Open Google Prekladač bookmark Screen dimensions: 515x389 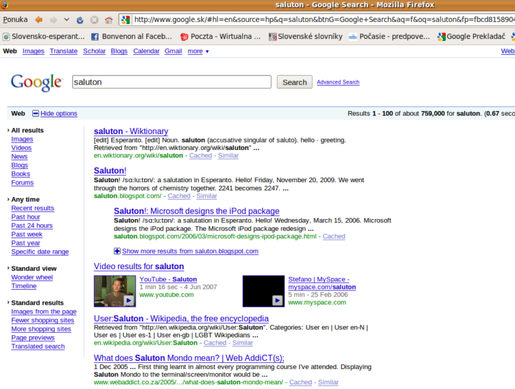tap(471, 36)
